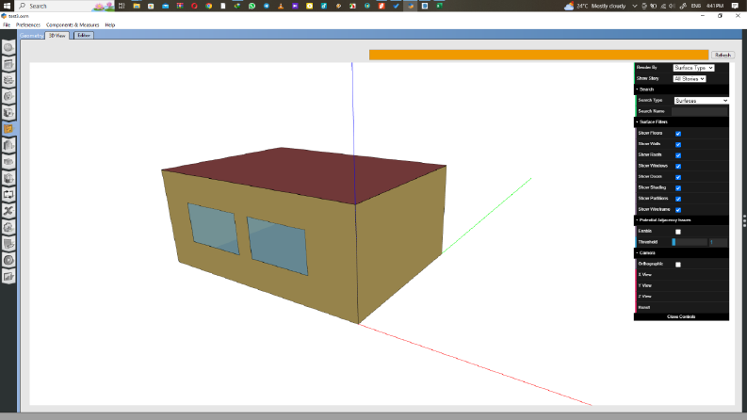Open the weather widget showing 24°C
The width and height of the screenshot is (747, 420).
point(595,6)
